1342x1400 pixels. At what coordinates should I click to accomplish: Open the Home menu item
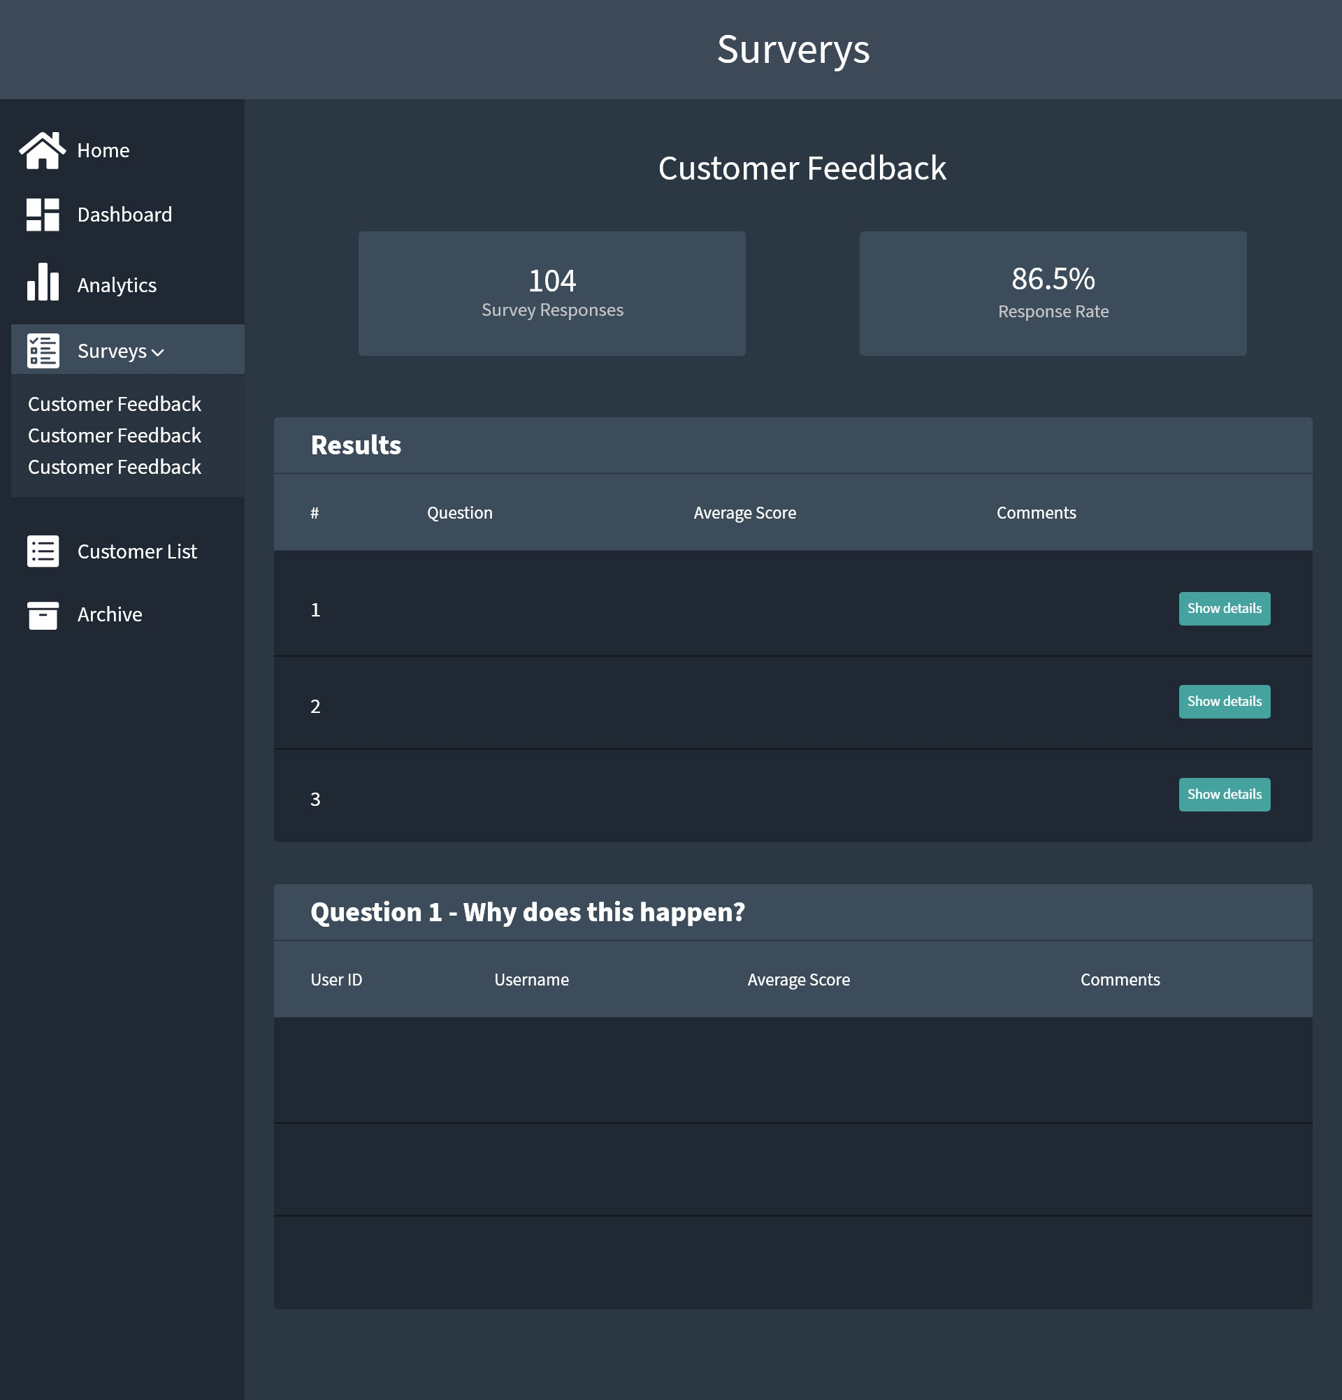click(103, 151)
